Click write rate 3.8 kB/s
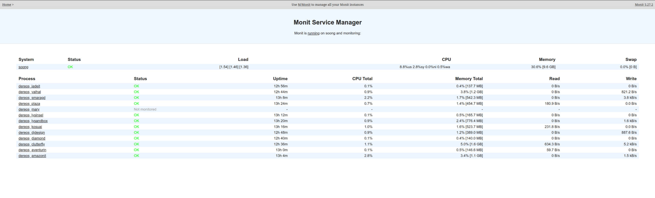The image size is (655, 198). coord(630,97)
